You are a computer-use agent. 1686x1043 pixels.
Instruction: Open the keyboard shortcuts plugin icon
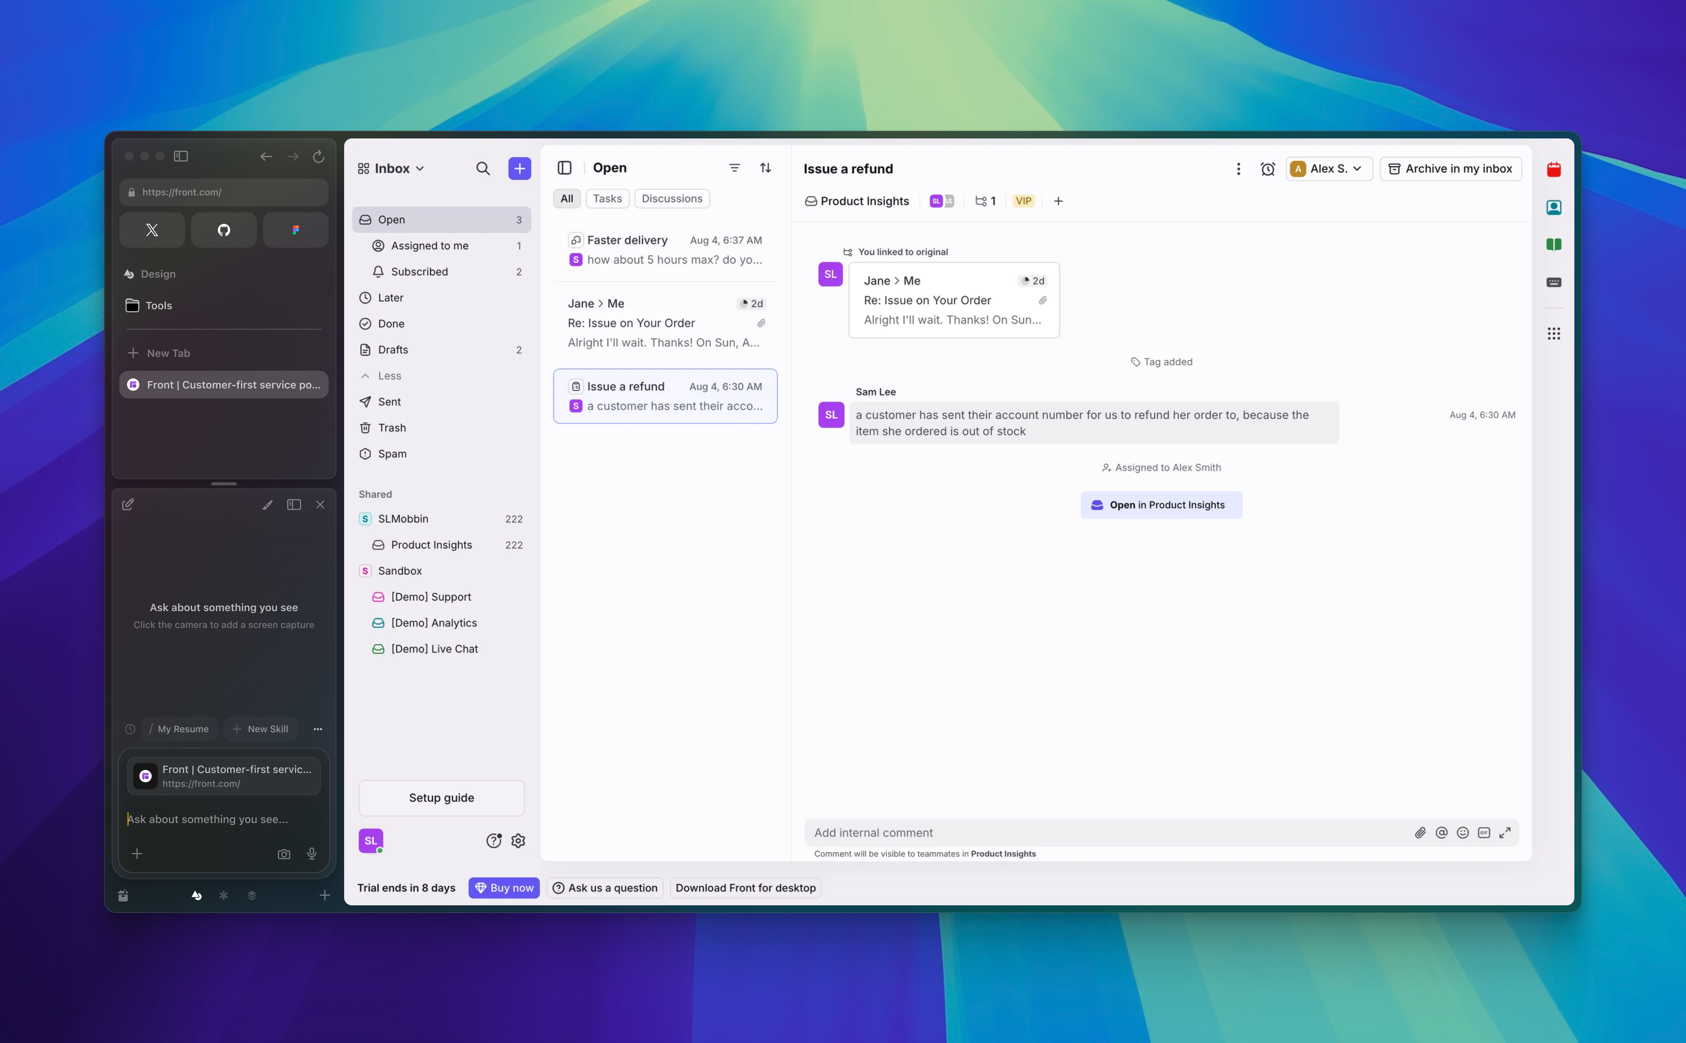[1554, 282]
